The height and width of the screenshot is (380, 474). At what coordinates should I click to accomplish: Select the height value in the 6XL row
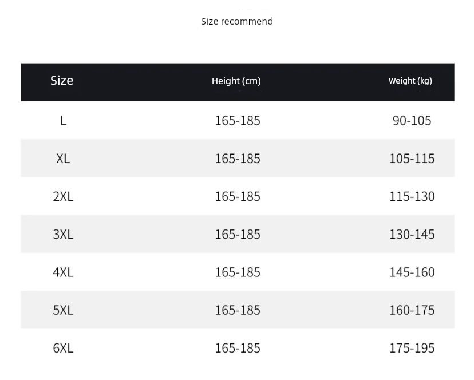coord(238,348)
